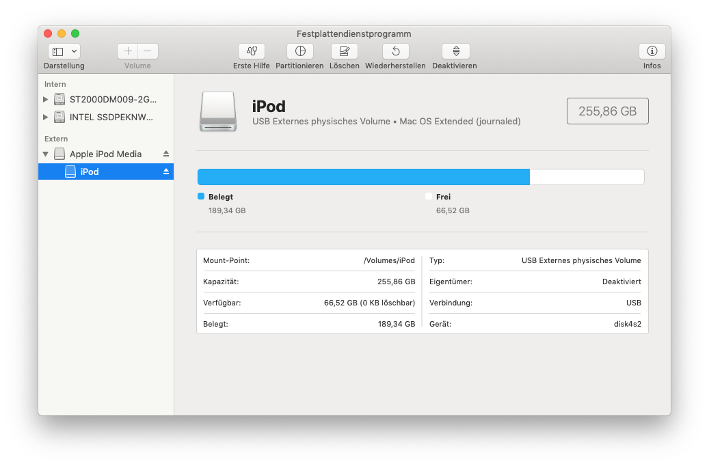Collapse the Apple iPod Media disk
Screen dimensions: 709x466
(45, 154)
